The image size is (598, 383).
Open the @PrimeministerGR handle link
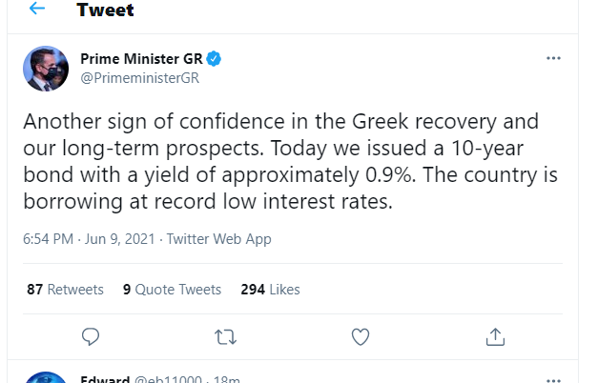[140, 78]
